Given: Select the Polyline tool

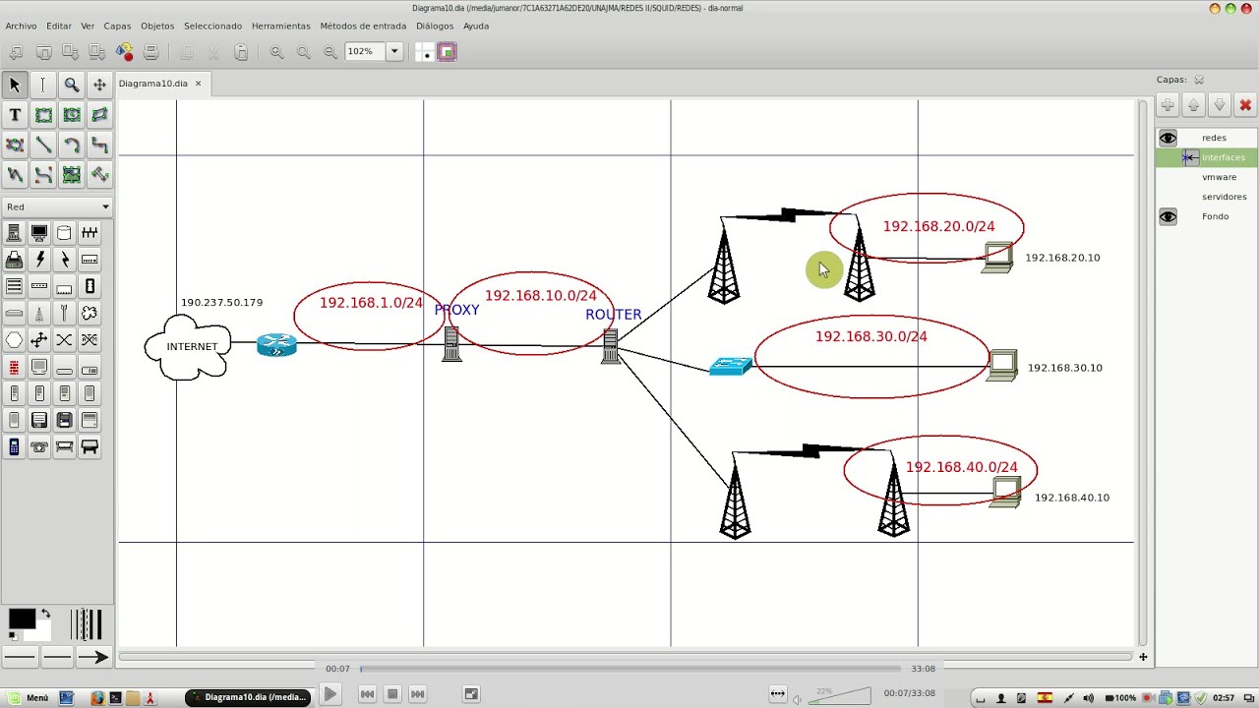Looking at the screenshot, I should click(x=15, y=175).
